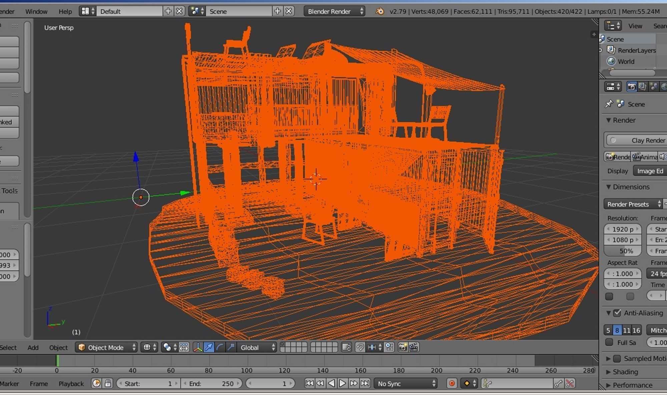Jump to previous keyframe
Viewport: 667px width, 395px height.
(320, 383)
